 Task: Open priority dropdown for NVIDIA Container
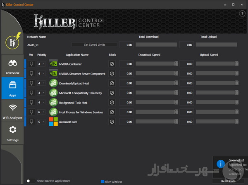41,64
